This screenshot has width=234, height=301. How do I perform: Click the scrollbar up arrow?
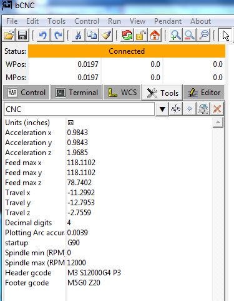pyautogui.click(x=218, y=122)
